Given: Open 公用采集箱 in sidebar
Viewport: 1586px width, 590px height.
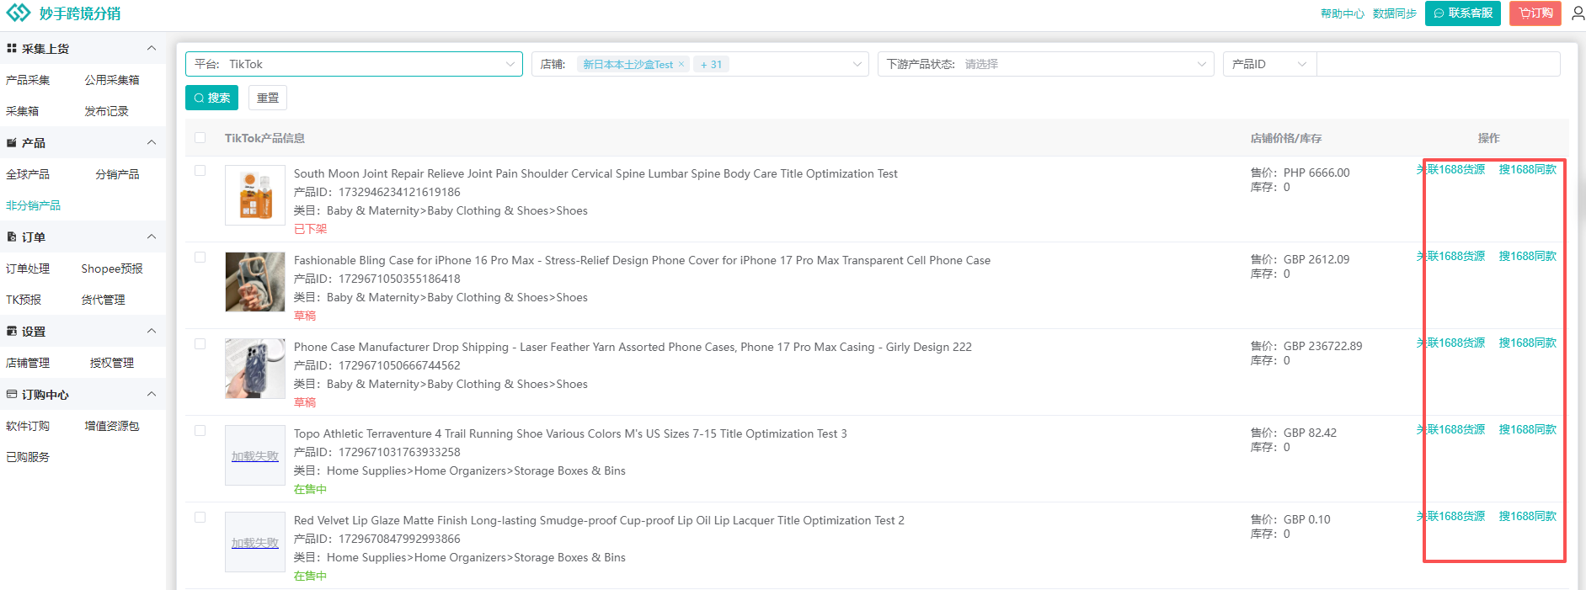Looking at the screenshot, I should 112,80.
